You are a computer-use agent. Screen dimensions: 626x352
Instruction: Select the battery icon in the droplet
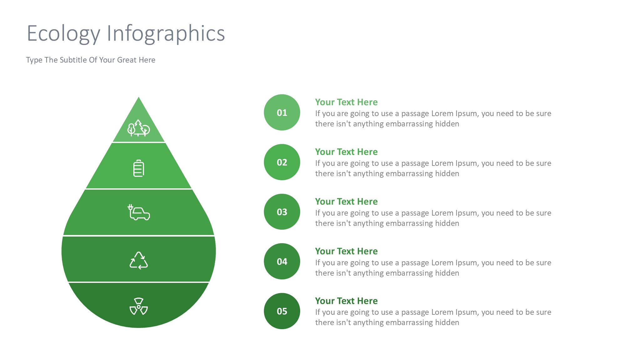tap(139, 168)
